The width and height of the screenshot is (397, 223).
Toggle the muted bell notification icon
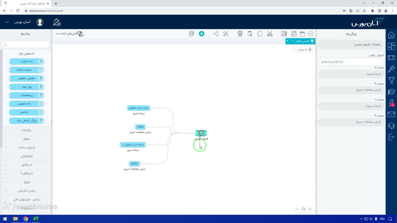click(56, 22)
